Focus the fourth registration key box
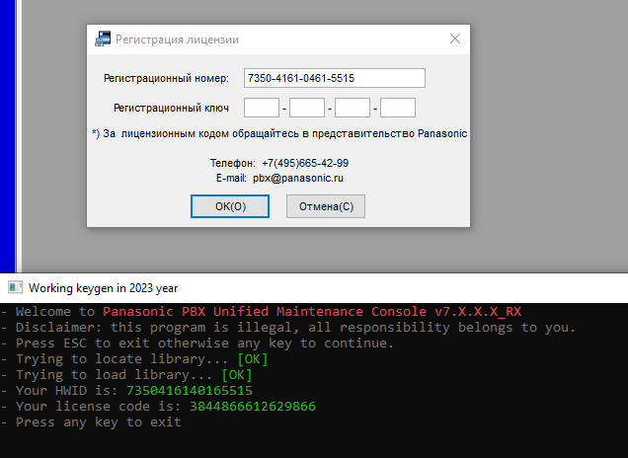The image size is (628, 458). click(x=398, y=108)
